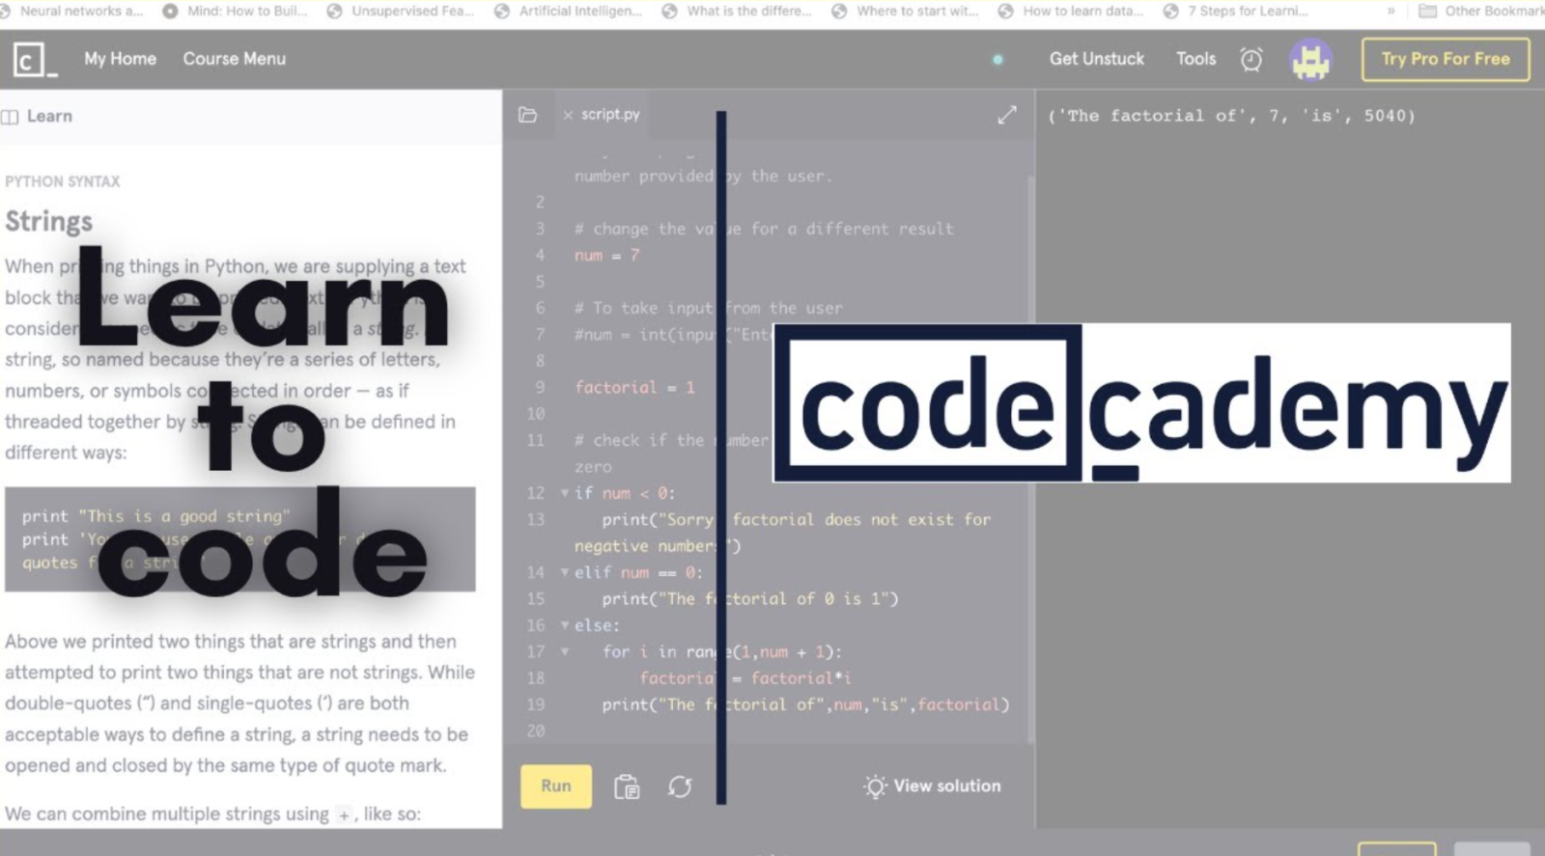Collapse the 'for i in range' fold arrow

565,651
